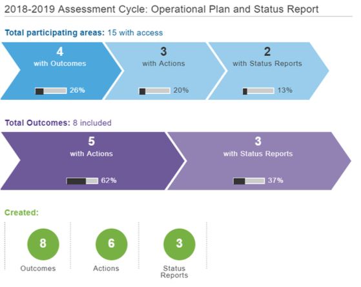Click the 62% progress bar

pos(83,181)
